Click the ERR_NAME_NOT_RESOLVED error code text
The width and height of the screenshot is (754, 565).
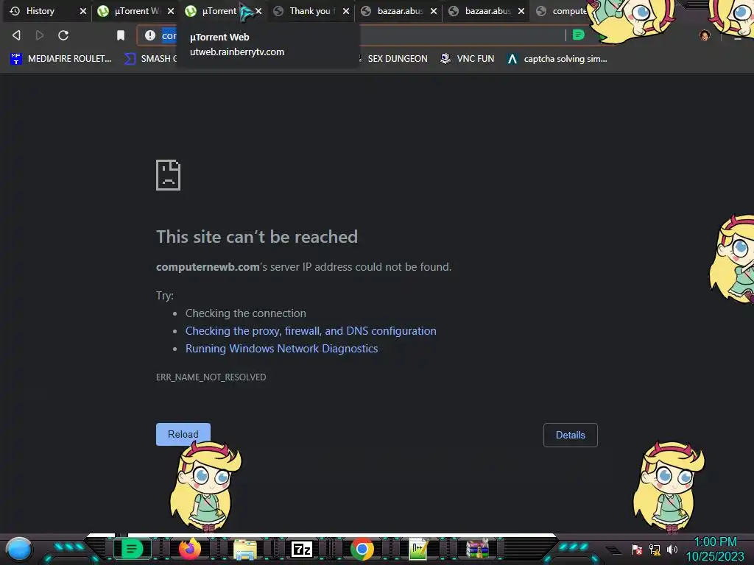[x=211, y=377]
